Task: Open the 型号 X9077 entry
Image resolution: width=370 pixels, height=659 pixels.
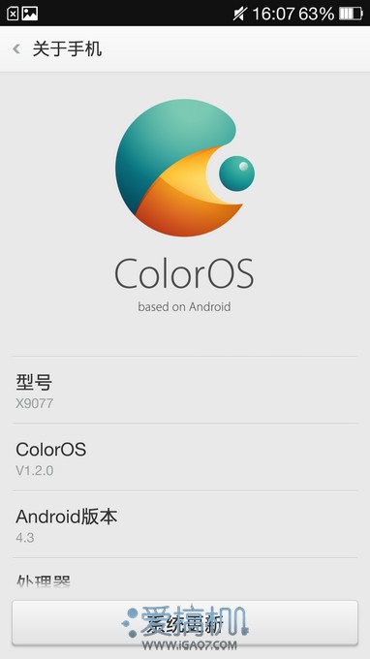Action: click(185, 390)
